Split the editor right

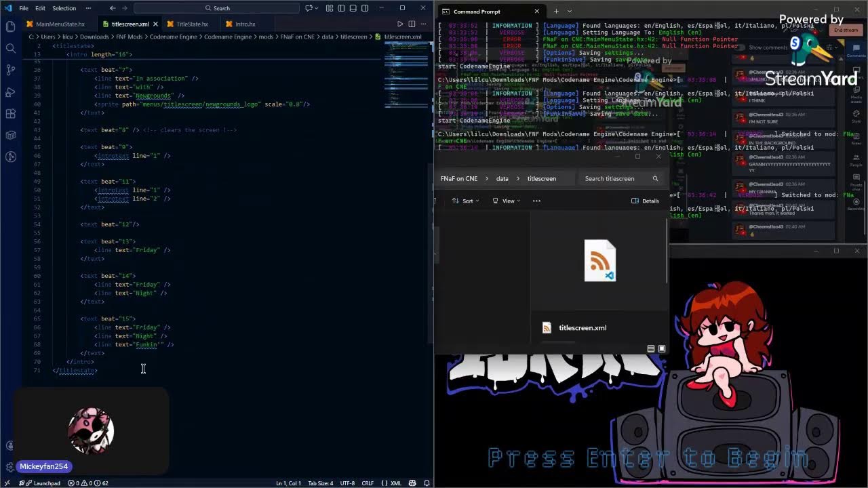click(412, 24)
